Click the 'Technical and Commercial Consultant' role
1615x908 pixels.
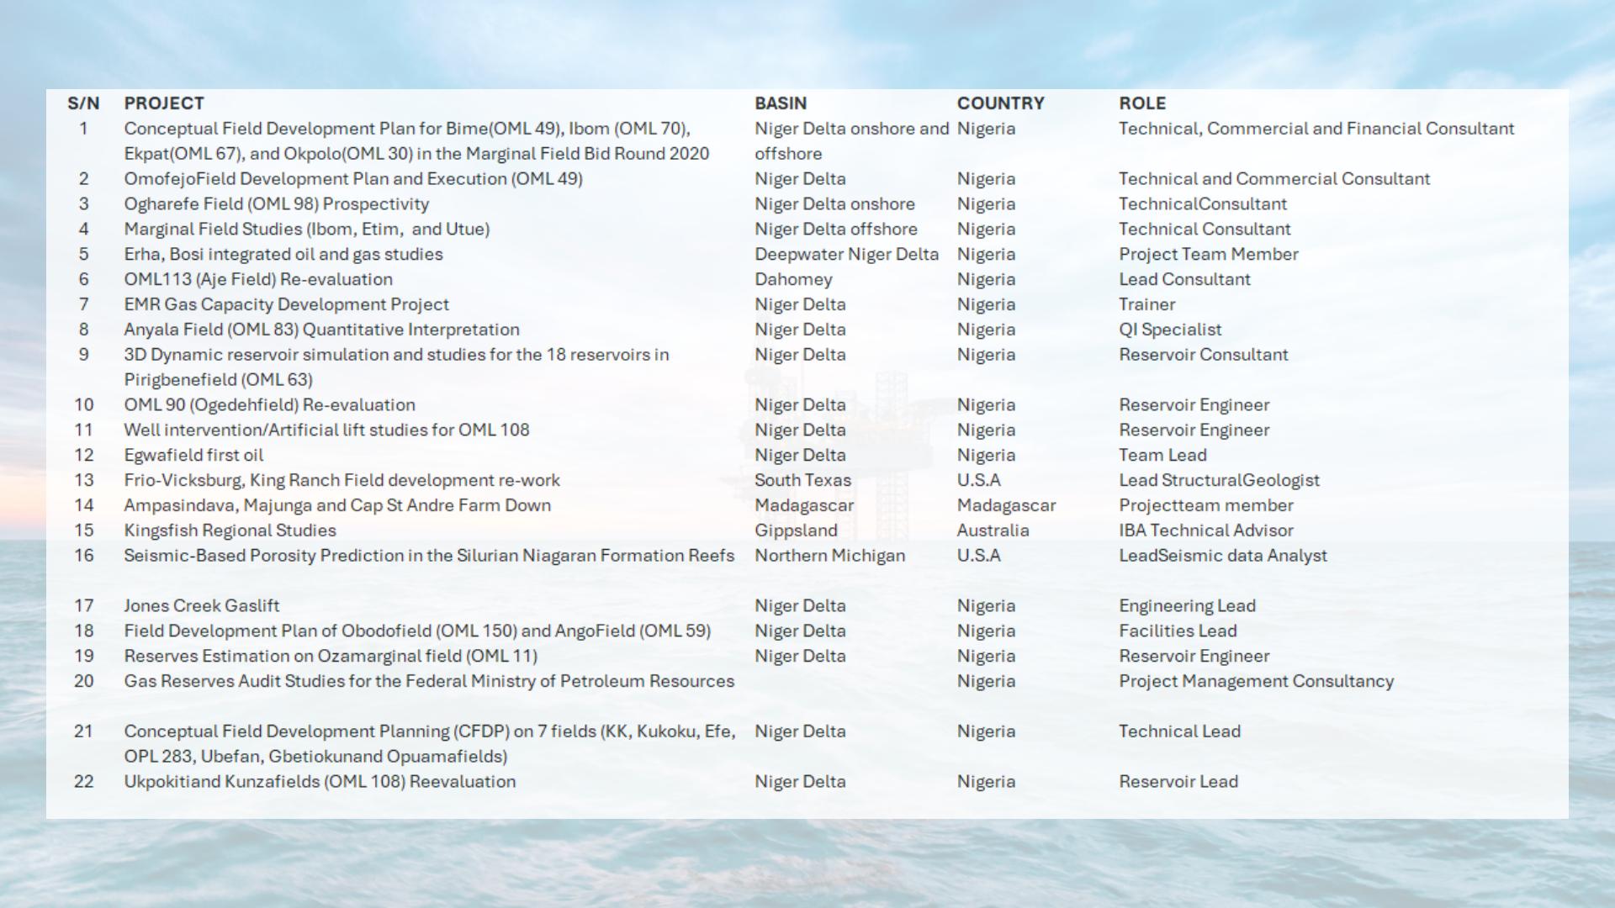(1274, 179)
